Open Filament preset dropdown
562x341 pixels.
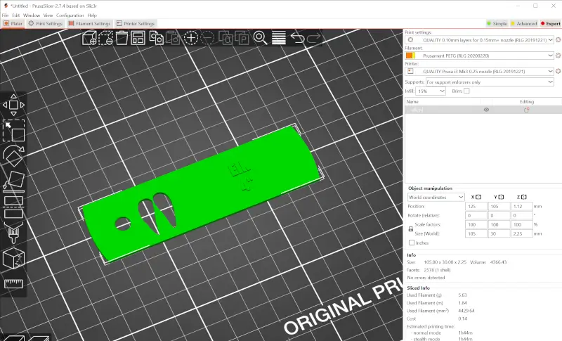point(480,56)
